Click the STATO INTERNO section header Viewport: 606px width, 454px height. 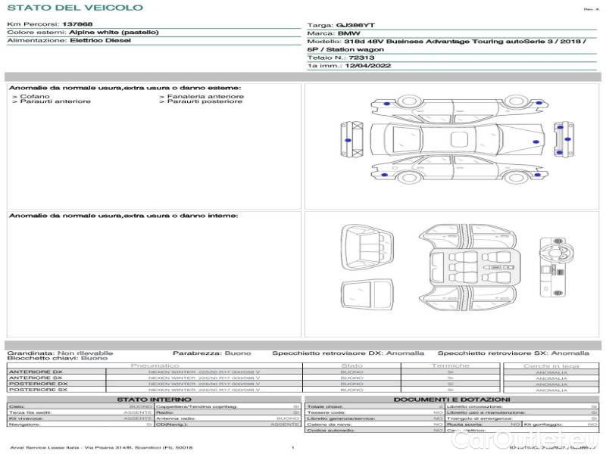tap(154, 400)
